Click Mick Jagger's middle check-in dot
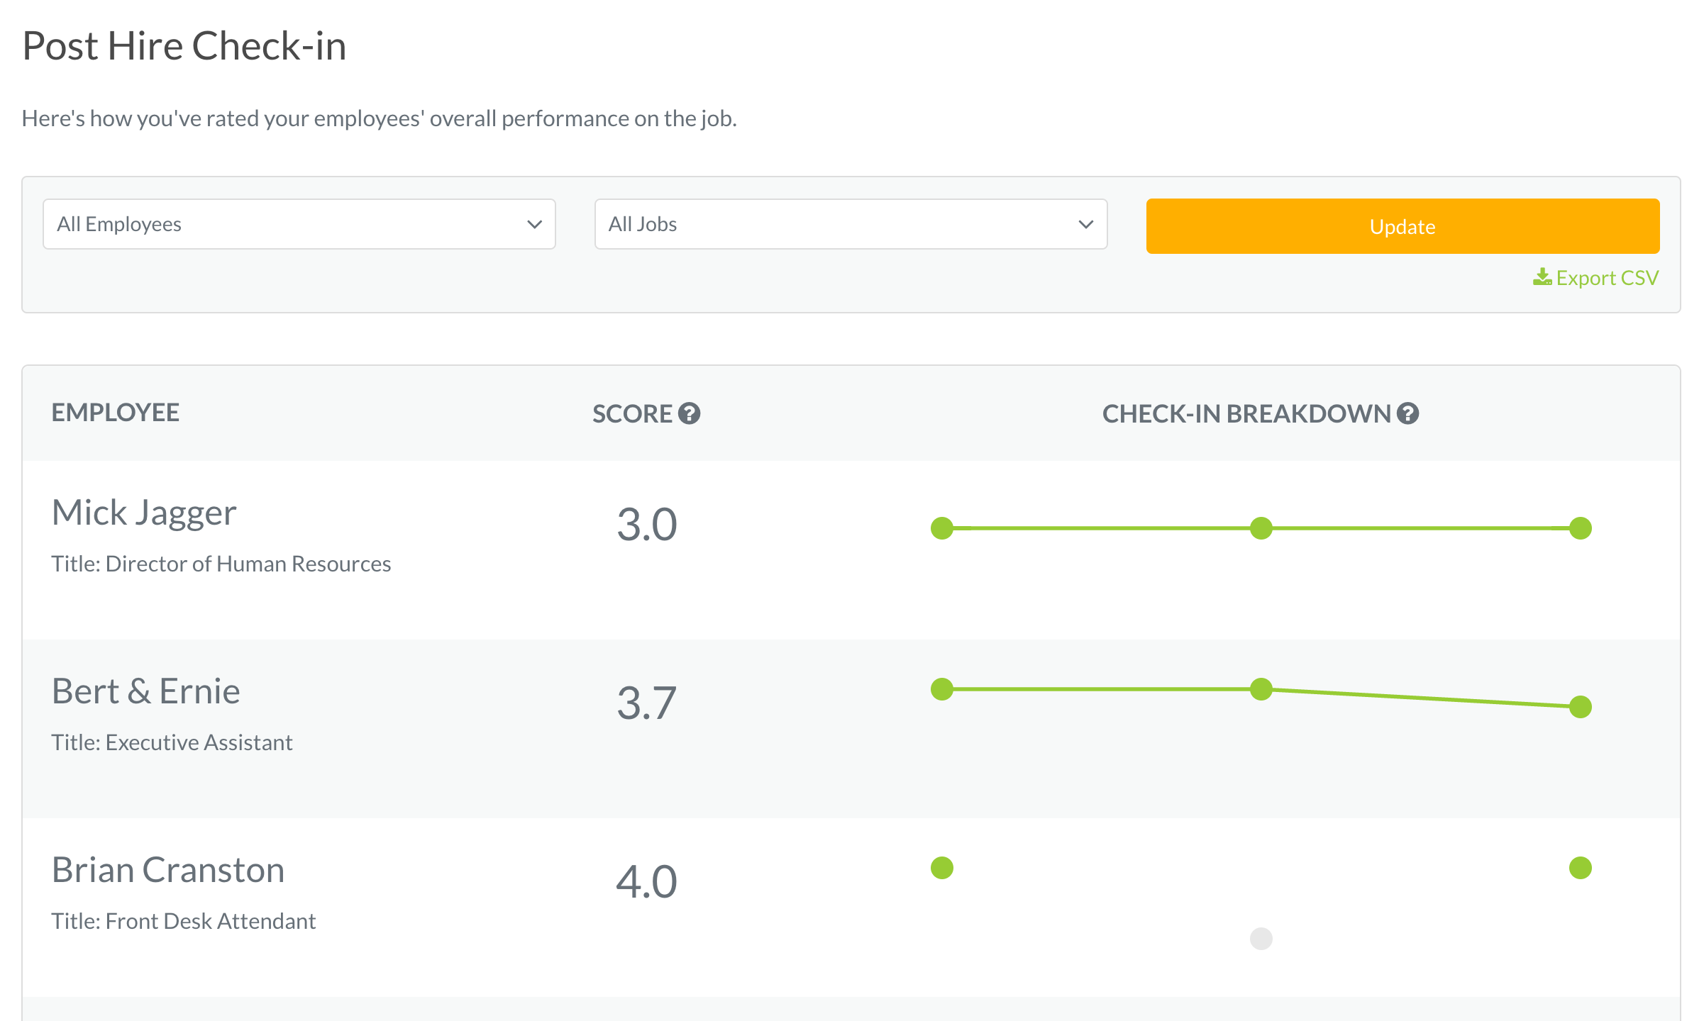 tap(1261, 528)
